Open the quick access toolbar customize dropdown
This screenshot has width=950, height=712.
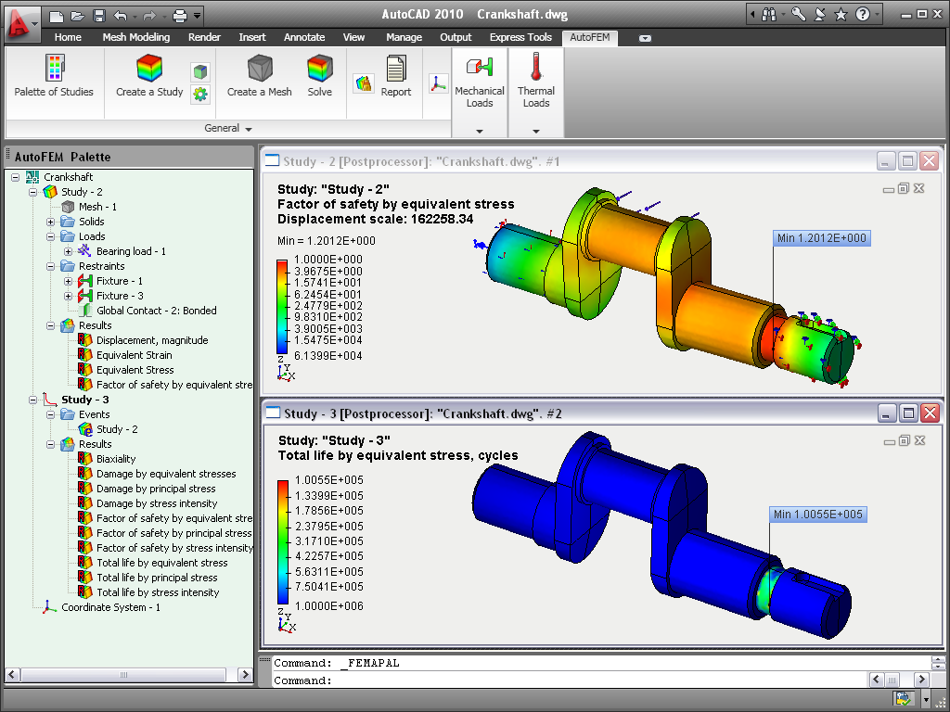(x=198, y=16)
